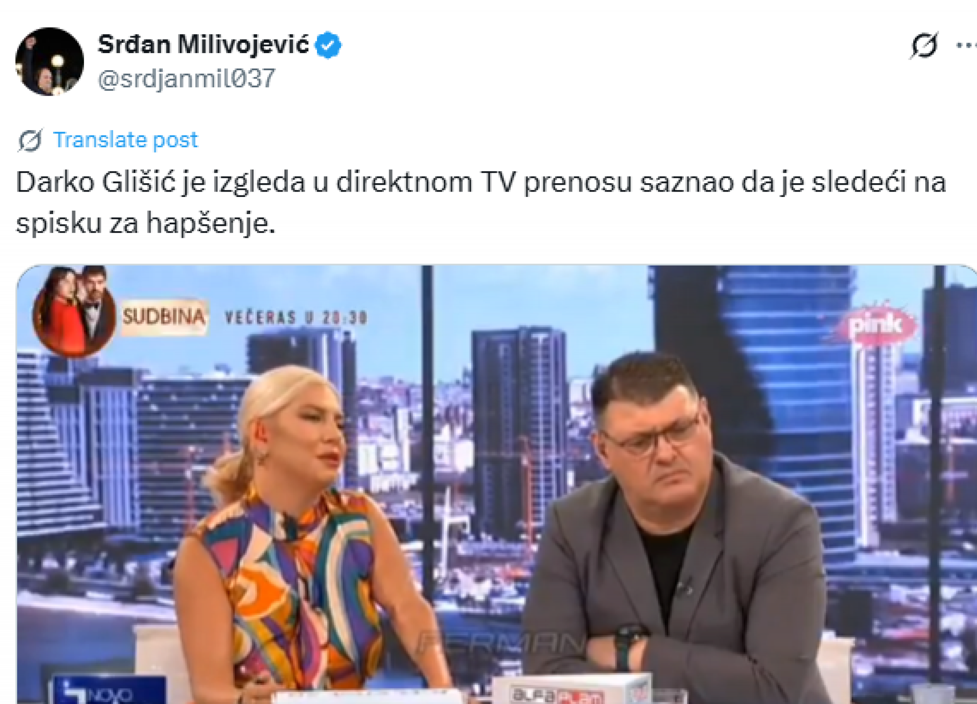Viewport: 977px width, 704px height.
Task: Click the SUDBINA label in the video
Action: pyautogui.click(x=164, y=317)
